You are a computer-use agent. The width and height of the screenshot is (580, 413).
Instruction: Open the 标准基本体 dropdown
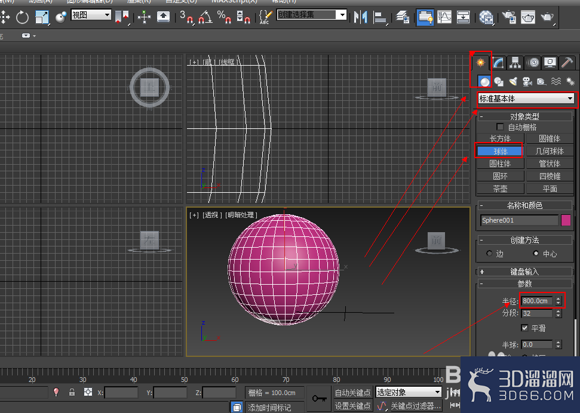(526, 98)
